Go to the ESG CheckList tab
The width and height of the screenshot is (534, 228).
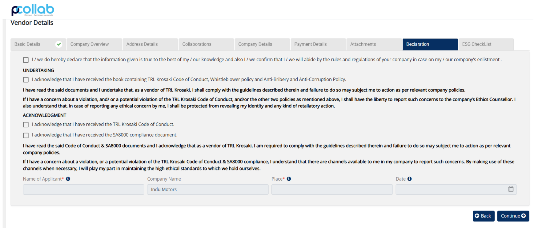tap(486, 44)
